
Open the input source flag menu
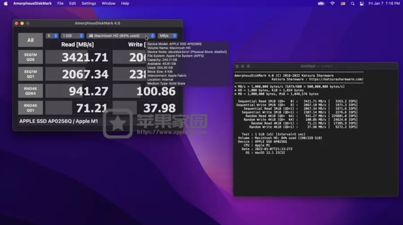343,4
